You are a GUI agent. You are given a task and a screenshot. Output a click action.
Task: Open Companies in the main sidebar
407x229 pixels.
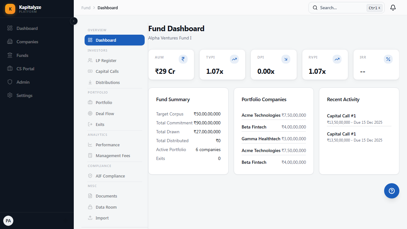[x=37, y=42]
